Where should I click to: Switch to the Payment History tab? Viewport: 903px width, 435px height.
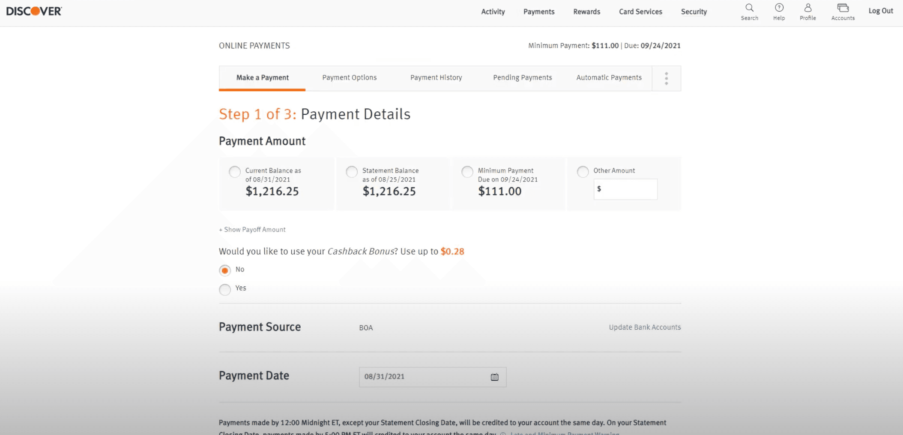coord(436,77)
